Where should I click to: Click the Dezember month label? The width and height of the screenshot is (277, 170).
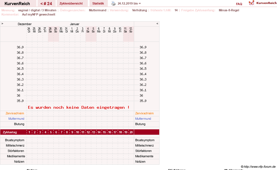point(25,24)
